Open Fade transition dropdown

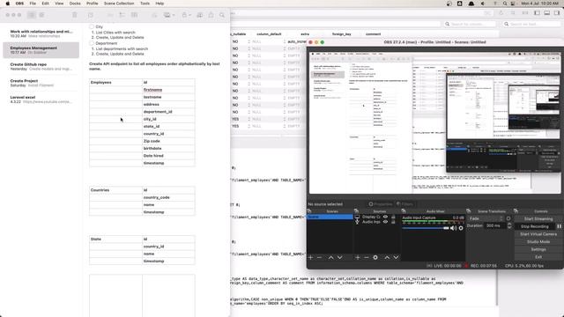pyautogui.click(x=486, y=218)
